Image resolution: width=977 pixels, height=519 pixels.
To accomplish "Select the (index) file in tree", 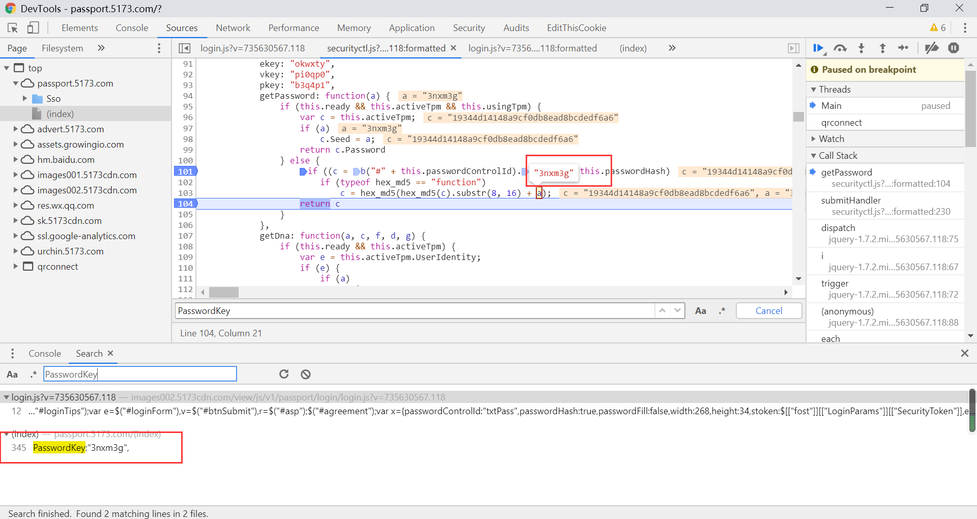I will (60, 113).
